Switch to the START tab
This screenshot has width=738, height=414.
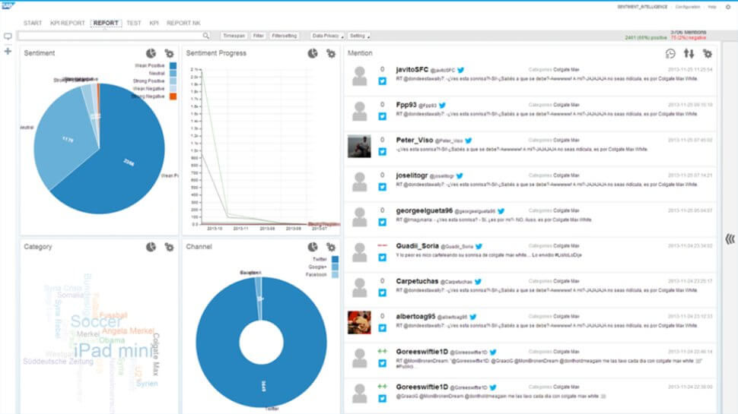click(33, 23)
